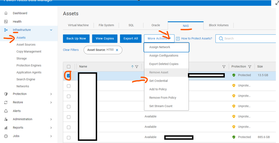Image resolution: width=279 pixels, height=143 pixels.
Task: Expand the Protection section chevron
Action: coord(51,94)
